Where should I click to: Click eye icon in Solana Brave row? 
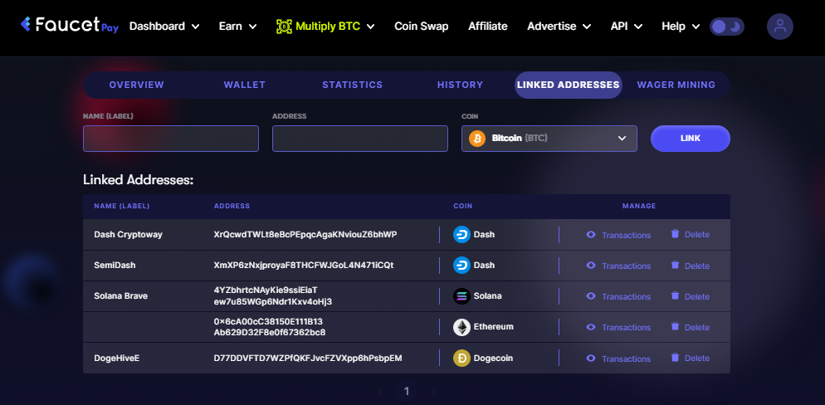pyautogui.click(x=591, y=296)
